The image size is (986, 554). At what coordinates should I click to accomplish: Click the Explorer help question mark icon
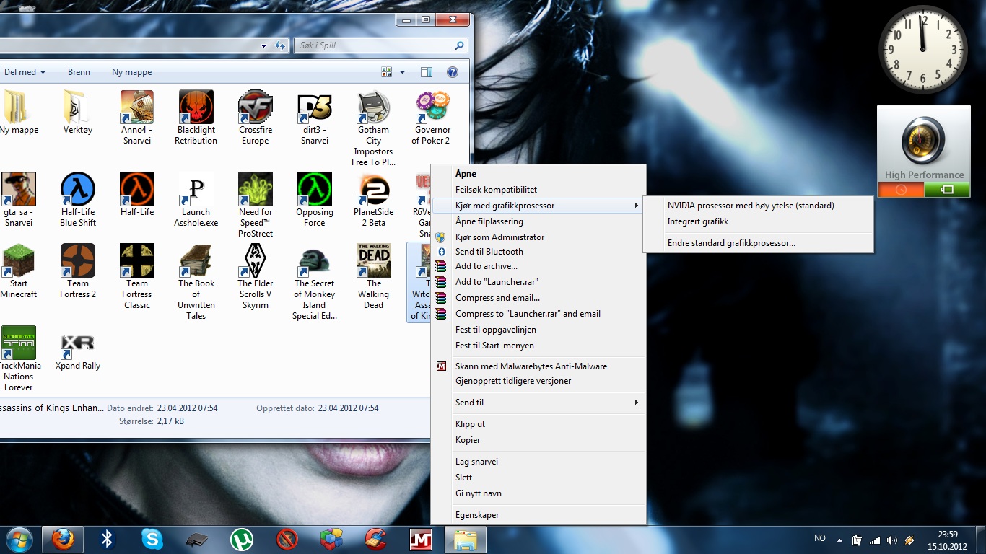pos(453,72)
